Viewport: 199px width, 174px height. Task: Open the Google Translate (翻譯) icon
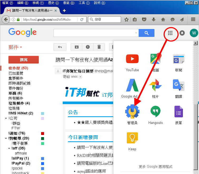click(x=178, y=85)
